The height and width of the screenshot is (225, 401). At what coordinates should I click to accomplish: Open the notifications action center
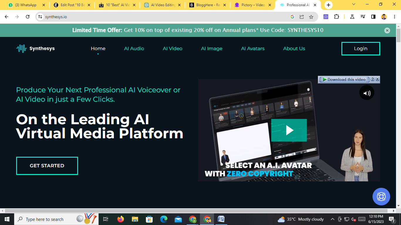coord(392,219)
